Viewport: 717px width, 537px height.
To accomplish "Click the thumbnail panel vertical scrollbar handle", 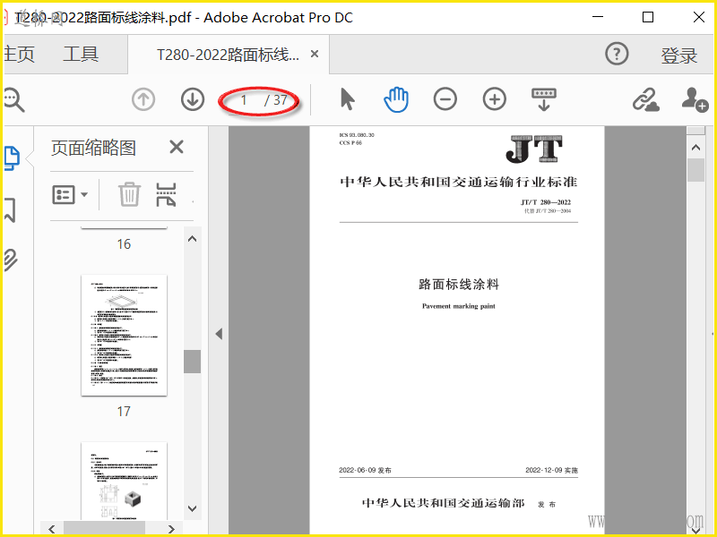I will (193, 362).
